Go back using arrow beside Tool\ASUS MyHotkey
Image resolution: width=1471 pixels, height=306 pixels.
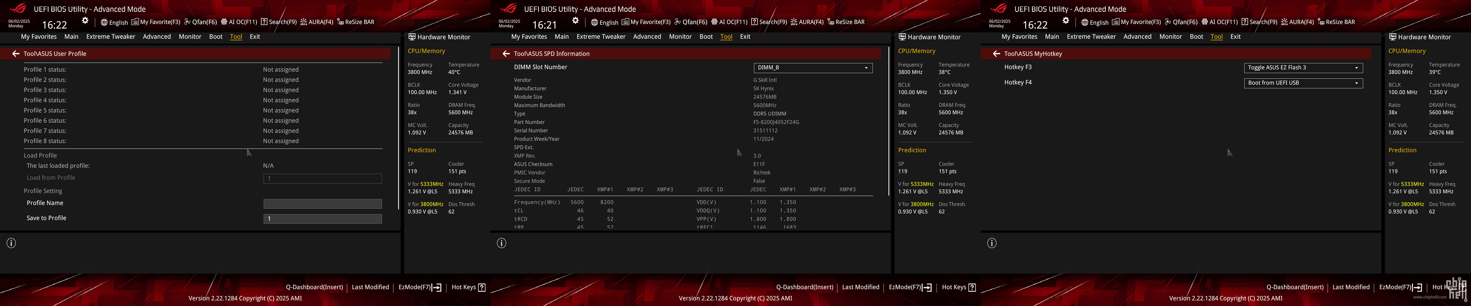(x=997, y=54)
